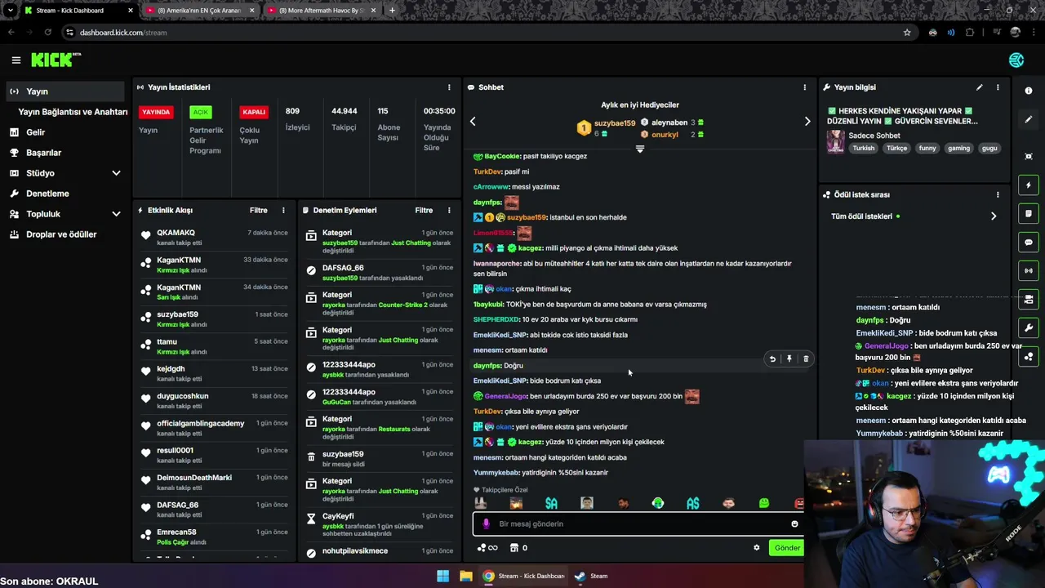Edit stream info with the Yayın bilgisi pencil
The width and height of the screenshot is (1045, 588).
point(979,87)
